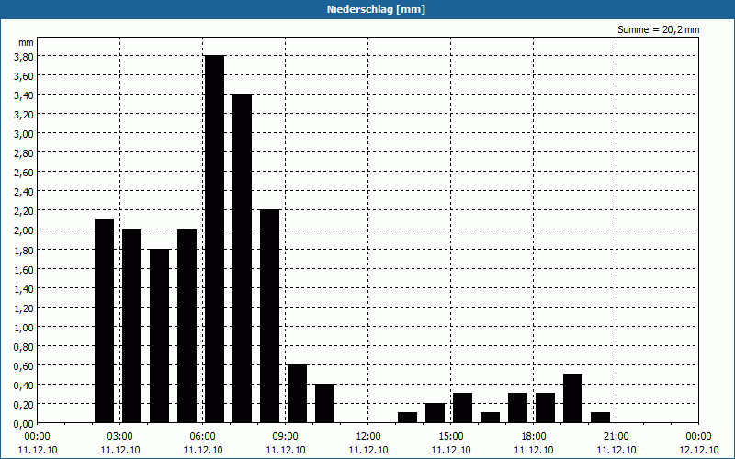Image resolution: width=735 pixels, height=459 pixels.
Task: Click the tallest bar reaching 3,80 mm
Action: click(214, 239)
